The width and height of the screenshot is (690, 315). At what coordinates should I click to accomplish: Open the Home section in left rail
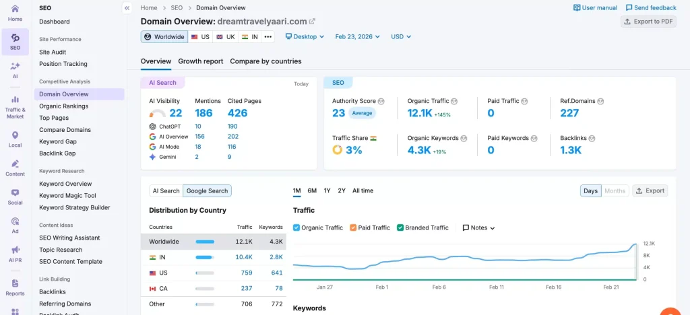coord(15,13)
